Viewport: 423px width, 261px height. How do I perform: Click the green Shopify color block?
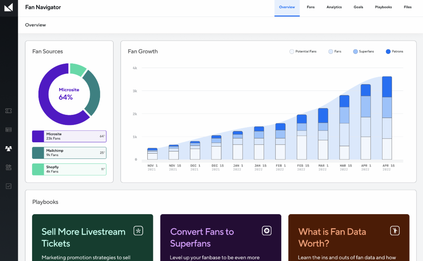coord(38,169)
